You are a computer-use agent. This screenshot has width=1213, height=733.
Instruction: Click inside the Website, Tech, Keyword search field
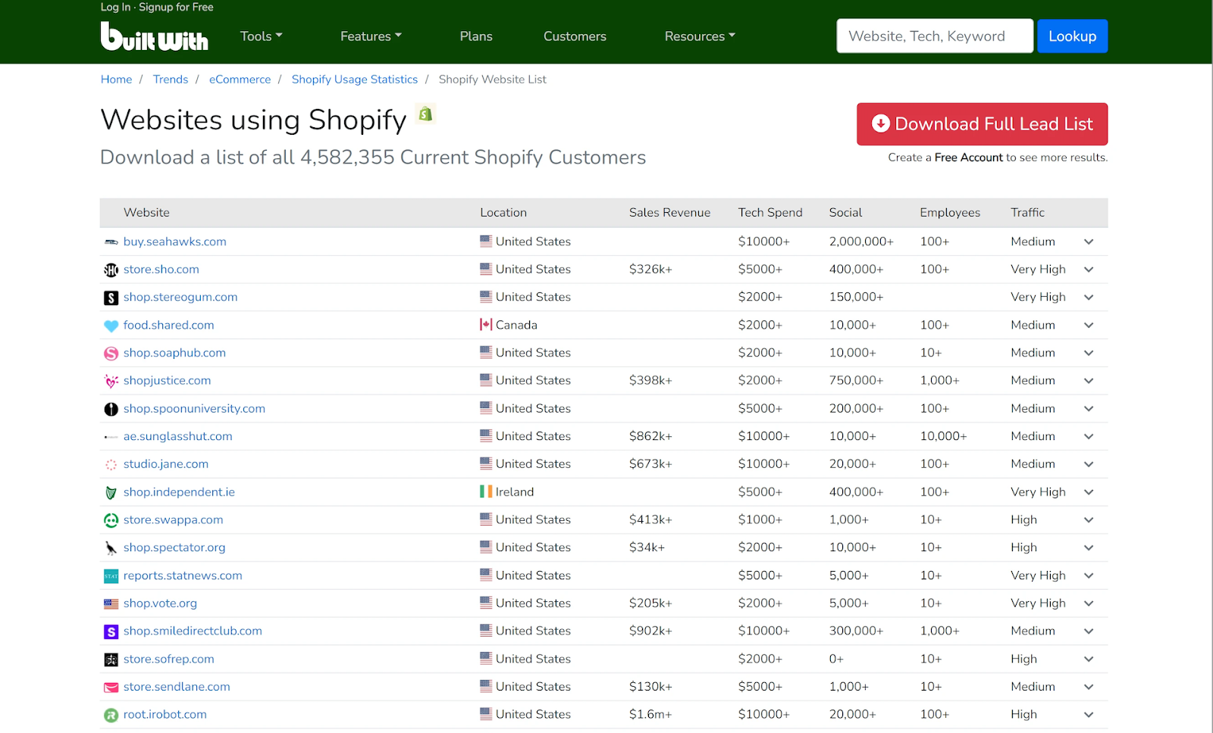point(934,36)
